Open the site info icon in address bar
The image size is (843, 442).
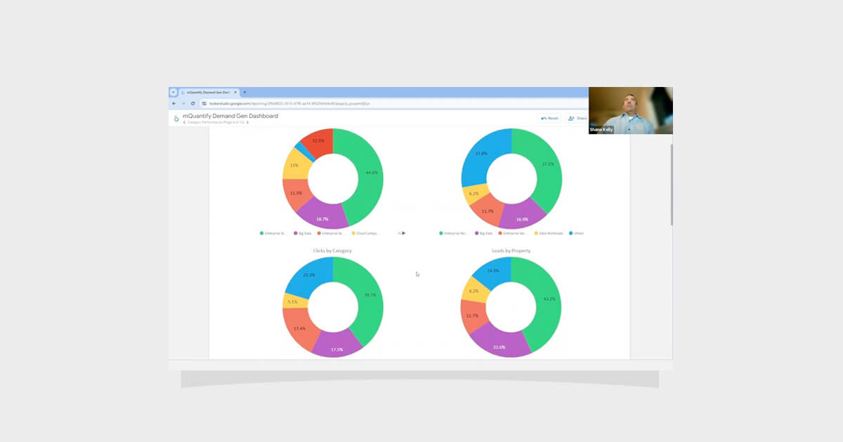[x=204, y=103]
